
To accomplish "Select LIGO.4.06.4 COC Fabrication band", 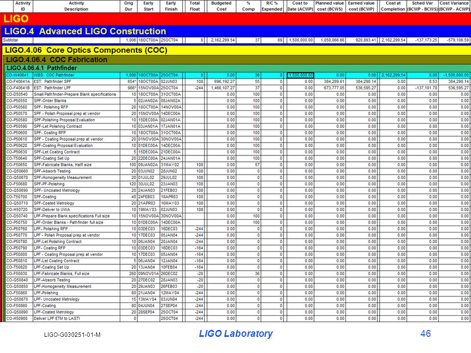I will [x=237, y=59].
